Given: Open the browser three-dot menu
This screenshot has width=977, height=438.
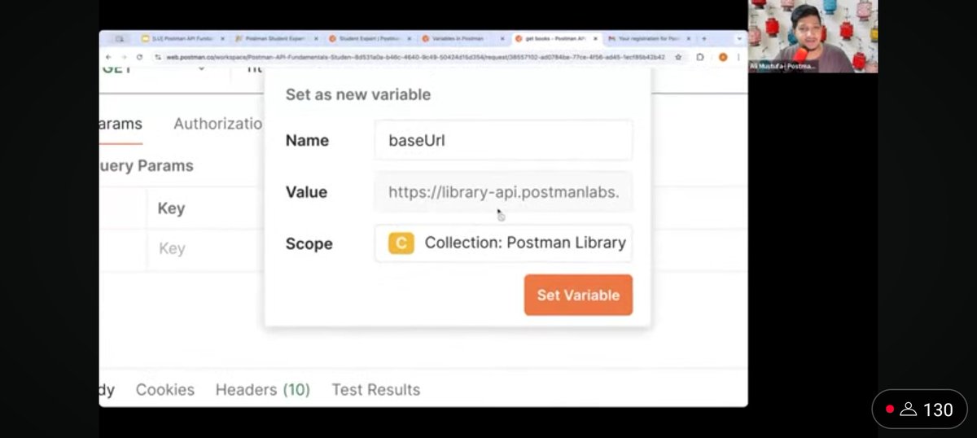Looking at the screenshot, I should coord(739,57).
